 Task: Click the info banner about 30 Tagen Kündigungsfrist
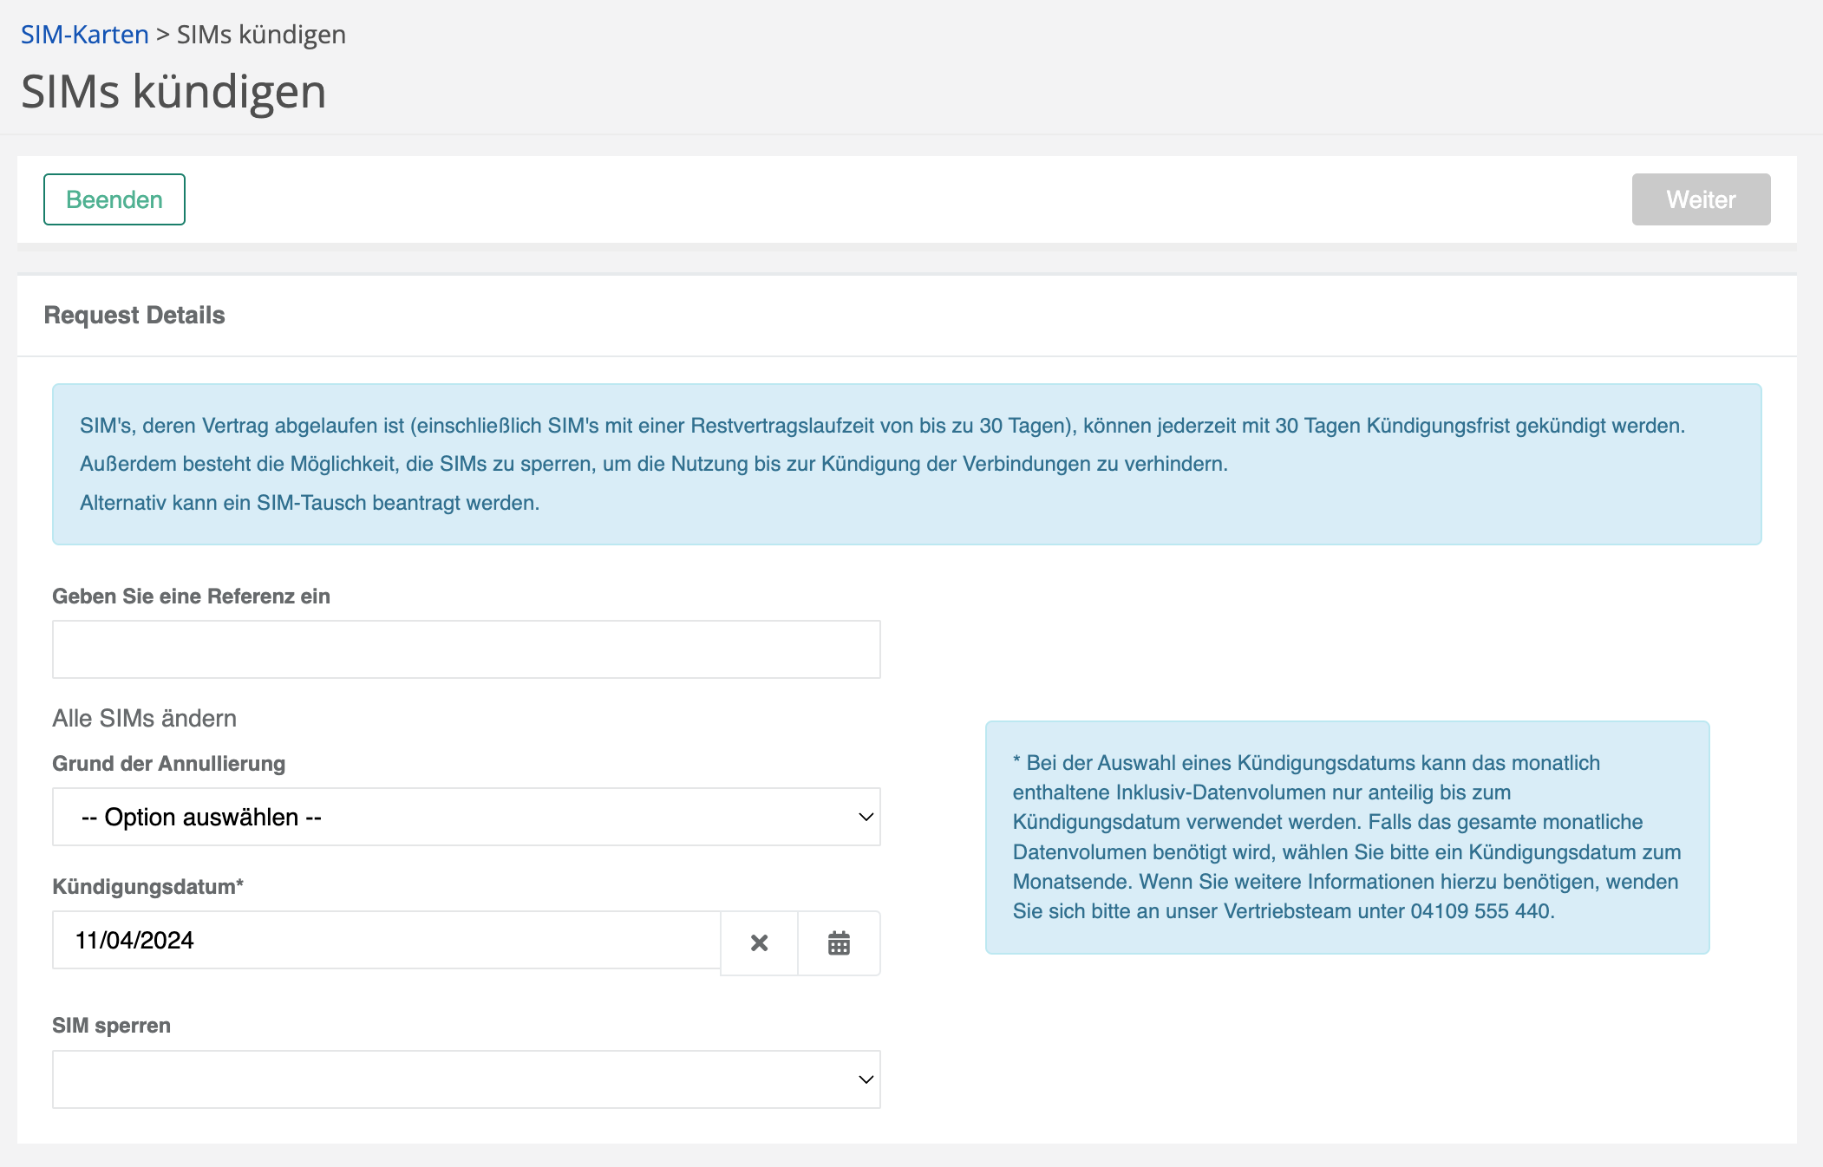coord(906,464)
